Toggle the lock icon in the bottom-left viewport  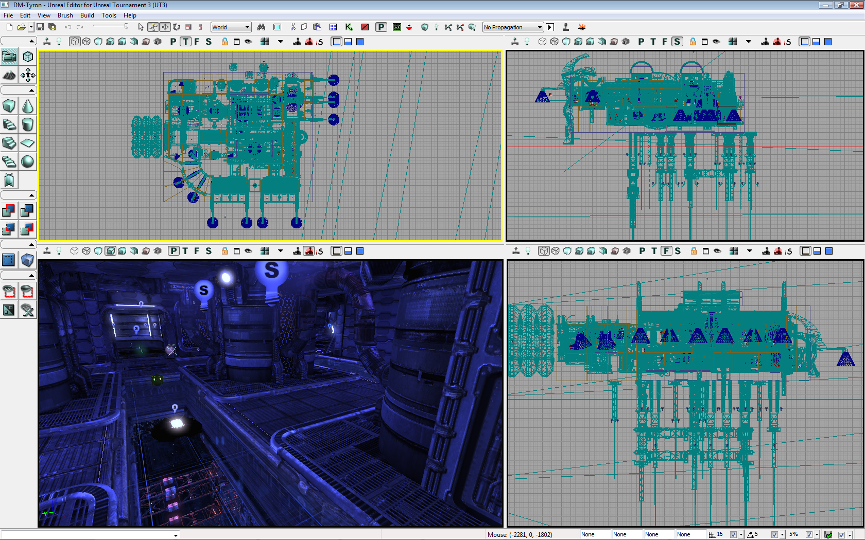(225, 251)
